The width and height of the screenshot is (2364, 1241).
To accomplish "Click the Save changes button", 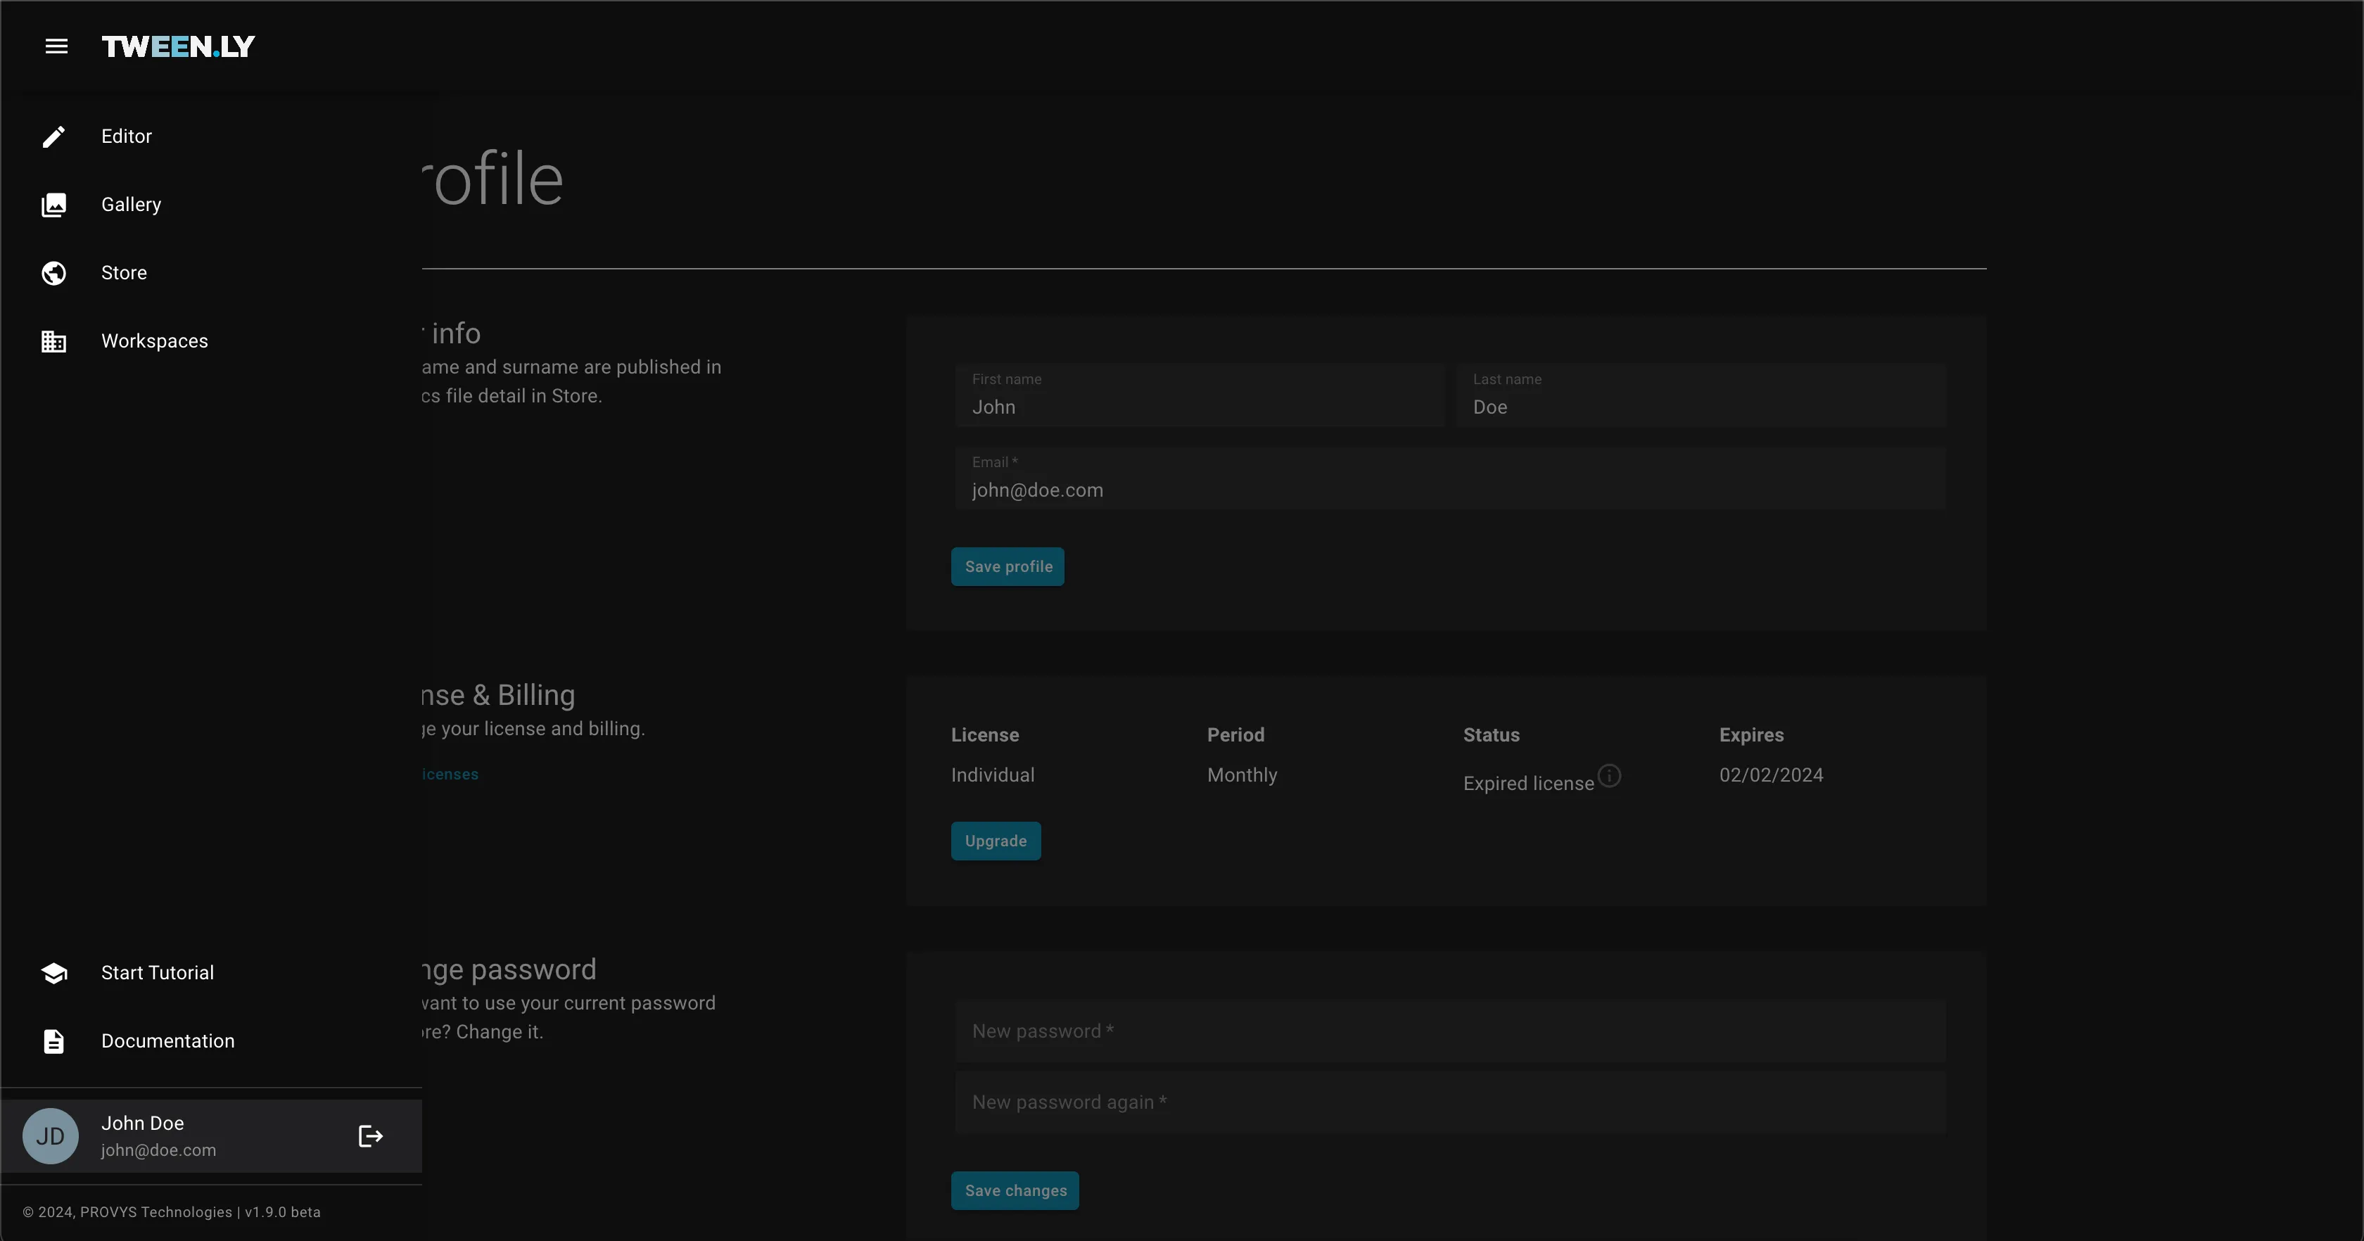I will pyautogui.click(x=1015, y=1190).
